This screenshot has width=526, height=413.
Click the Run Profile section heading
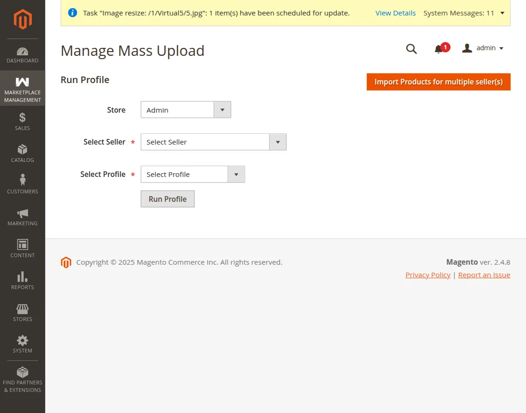[85, 80]
